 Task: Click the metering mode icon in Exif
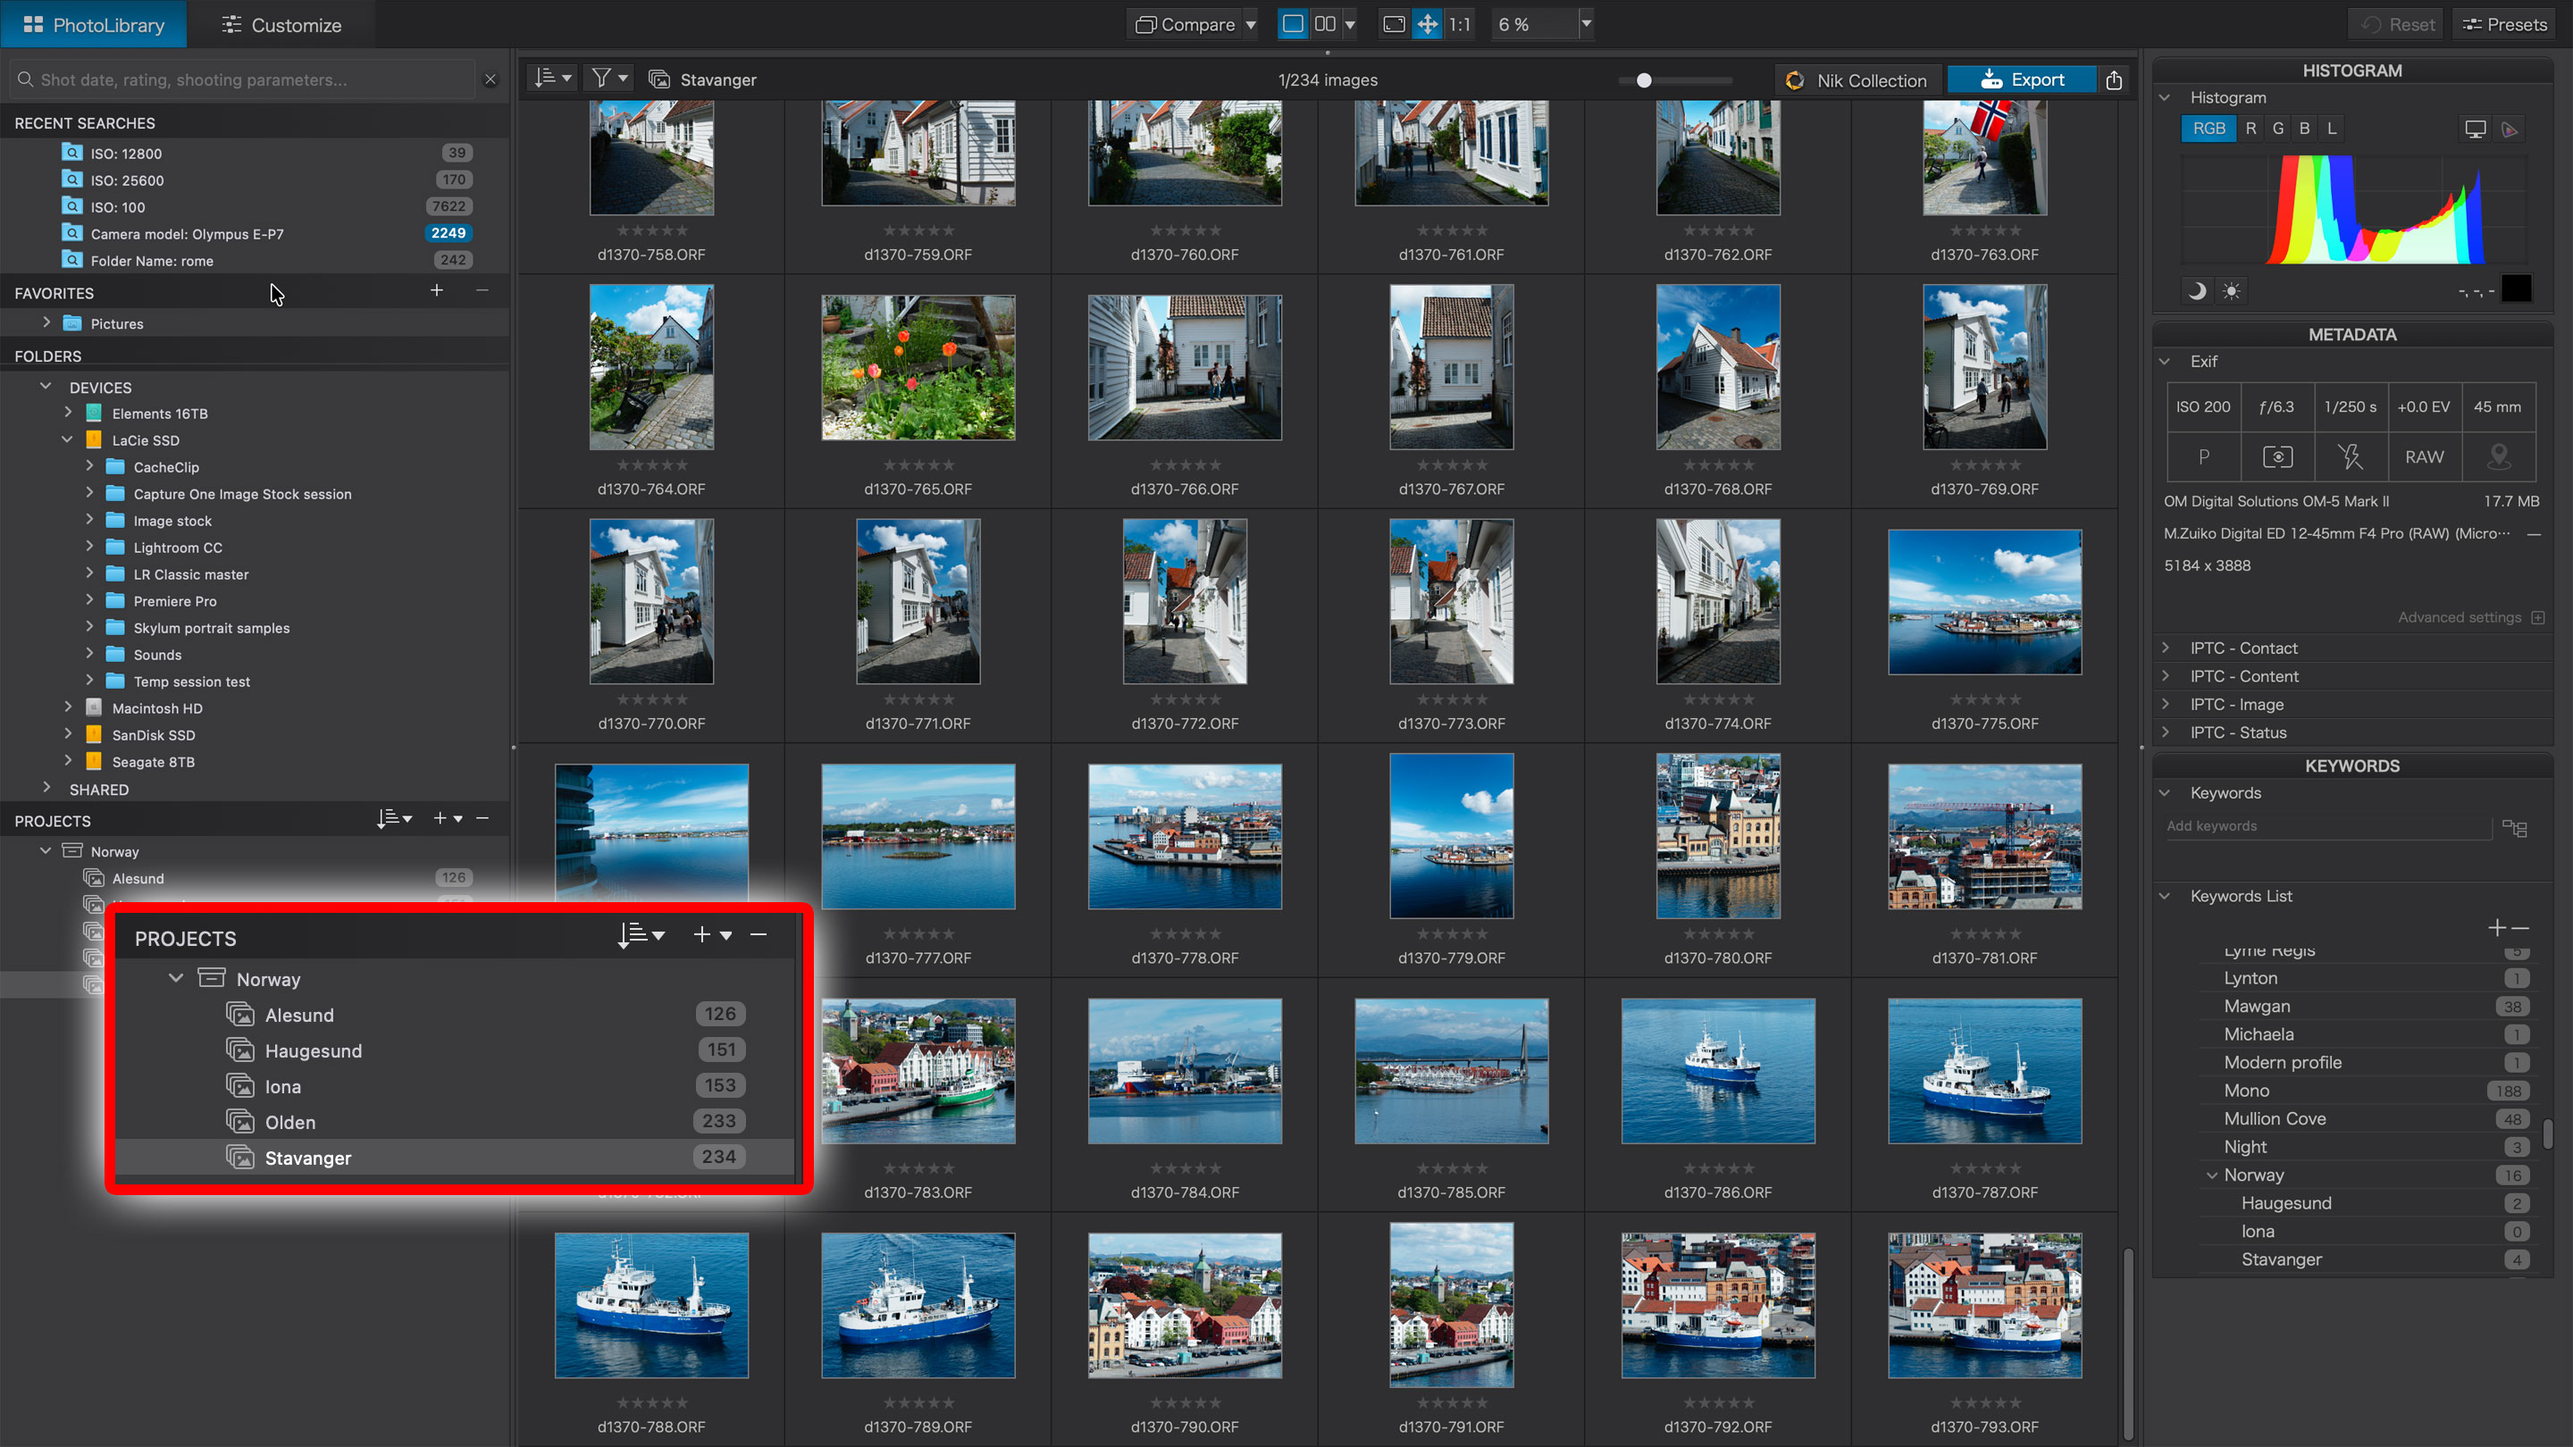click(2276, 457)
